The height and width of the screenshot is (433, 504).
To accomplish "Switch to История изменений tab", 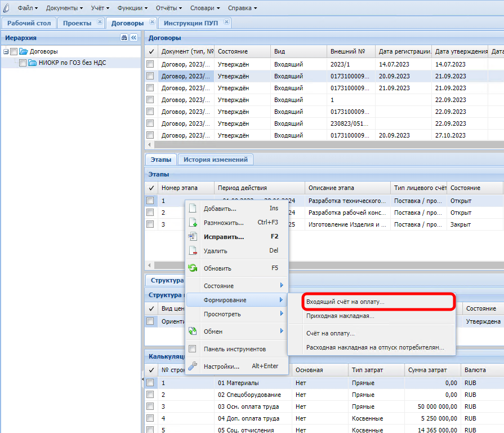I will 216,160.
